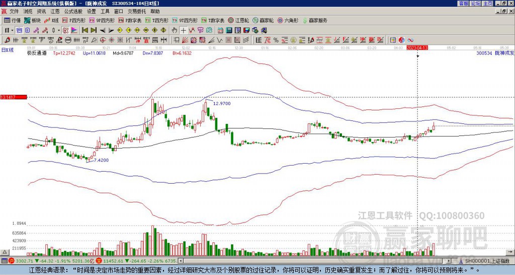Click the status bar keyboard grid icon
The image size is (515, 275).
[4, 261]
